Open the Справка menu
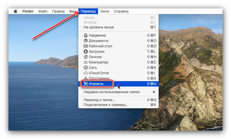Viewport: 231px width, 139px height. (121, 11)
